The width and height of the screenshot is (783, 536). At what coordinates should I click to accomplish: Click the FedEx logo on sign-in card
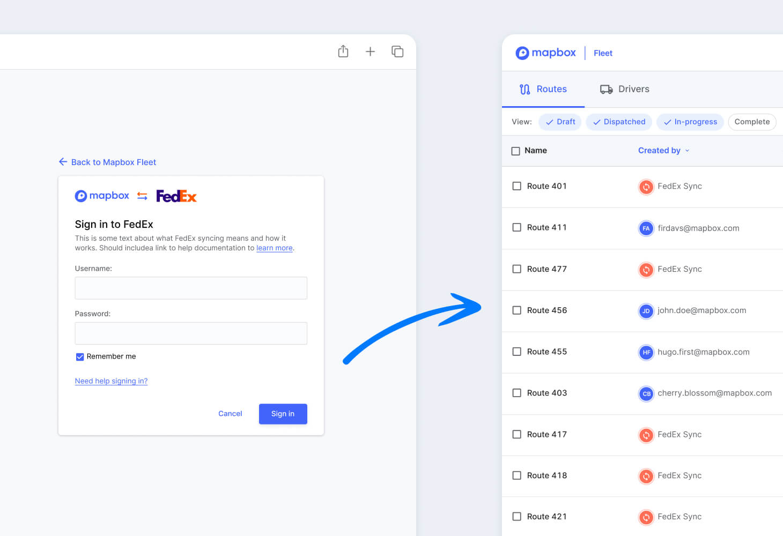[x=176, y=196]
